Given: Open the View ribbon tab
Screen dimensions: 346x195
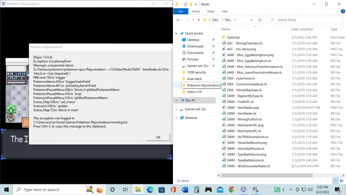Looking at the screenshot, I should (x=225, y=11).
